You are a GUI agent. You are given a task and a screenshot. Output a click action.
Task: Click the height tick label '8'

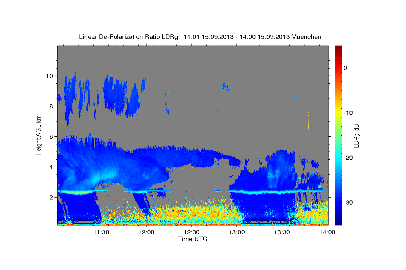[x=52, y=106]
